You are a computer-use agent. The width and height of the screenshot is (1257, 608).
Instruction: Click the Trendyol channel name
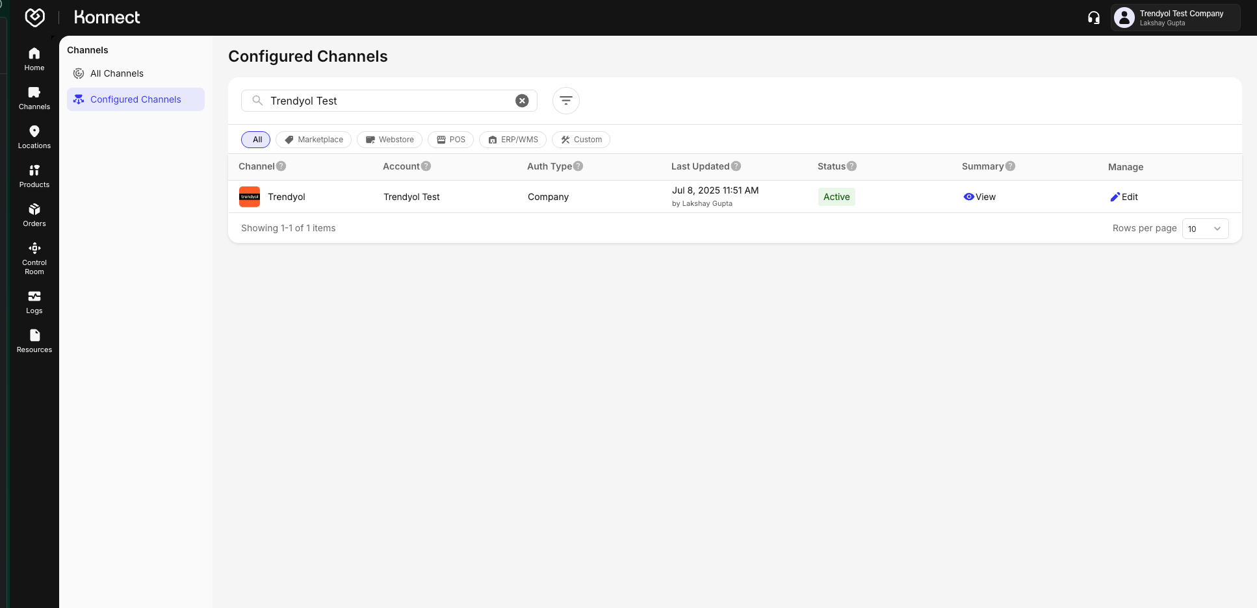click(x=287, y=197)
